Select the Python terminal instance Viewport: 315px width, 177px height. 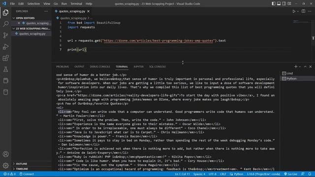tap(297, 79)
